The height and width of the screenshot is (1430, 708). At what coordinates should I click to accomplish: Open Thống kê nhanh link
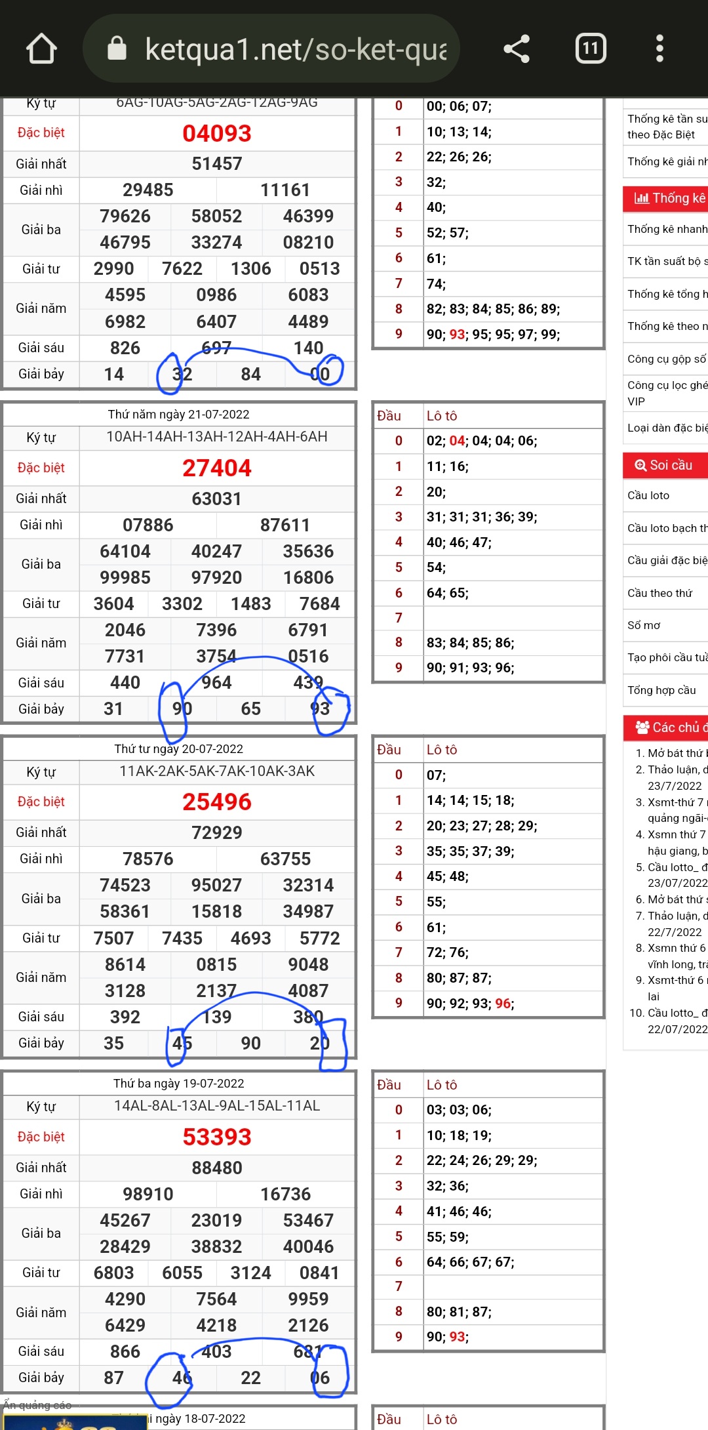pos(667,229)
